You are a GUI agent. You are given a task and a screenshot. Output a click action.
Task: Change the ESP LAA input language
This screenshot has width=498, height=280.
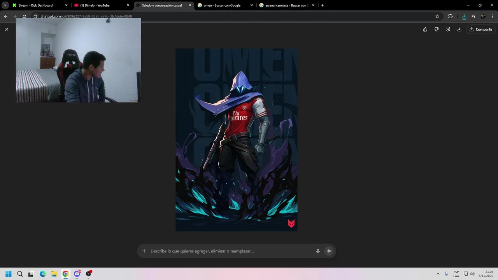tap(456, 274)
